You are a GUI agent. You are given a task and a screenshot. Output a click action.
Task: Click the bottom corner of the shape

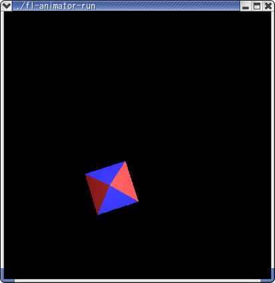97,214
